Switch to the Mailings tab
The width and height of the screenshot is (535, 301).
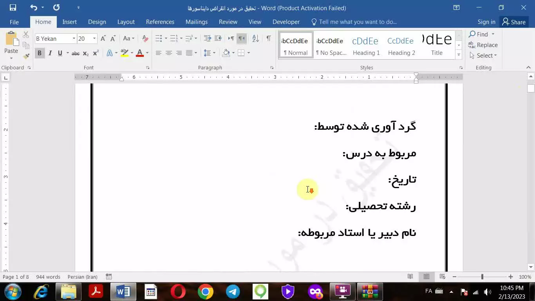tap(196, 22)
